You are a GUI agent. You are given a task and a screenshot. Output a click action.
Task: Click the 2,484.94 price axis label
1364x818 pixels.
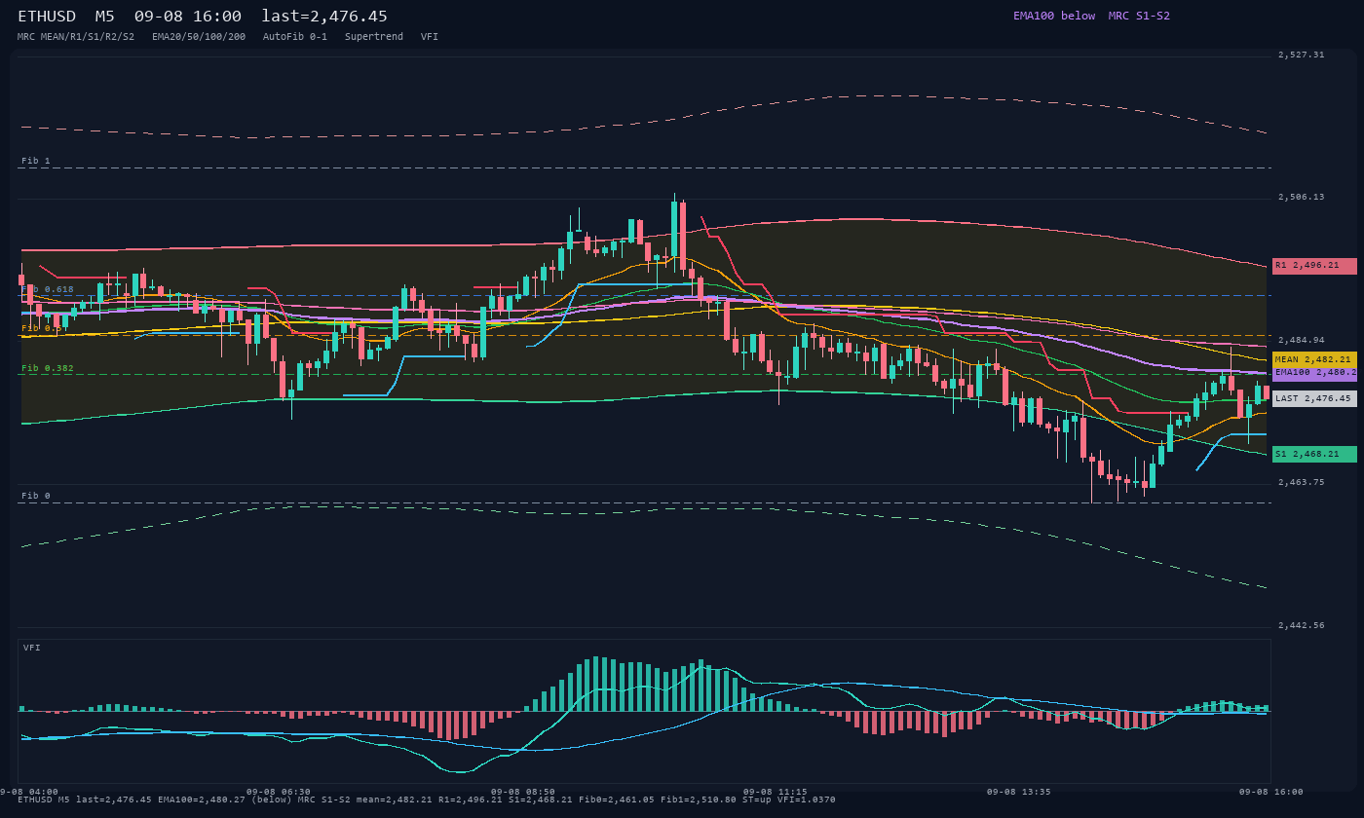click(1302, 341)
